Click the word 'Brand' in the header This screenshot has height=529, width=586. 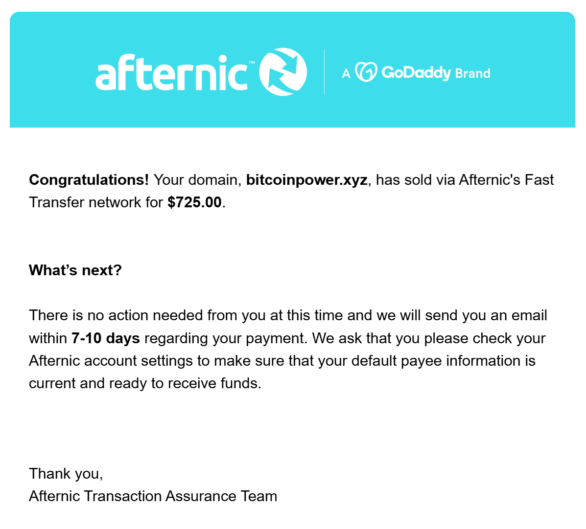472,73
